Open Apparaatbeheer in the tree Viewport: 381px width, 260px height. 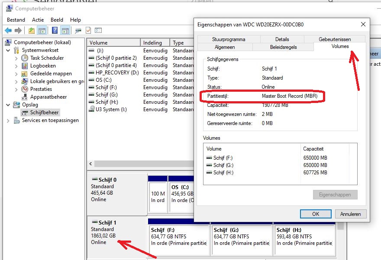(48, 97)
